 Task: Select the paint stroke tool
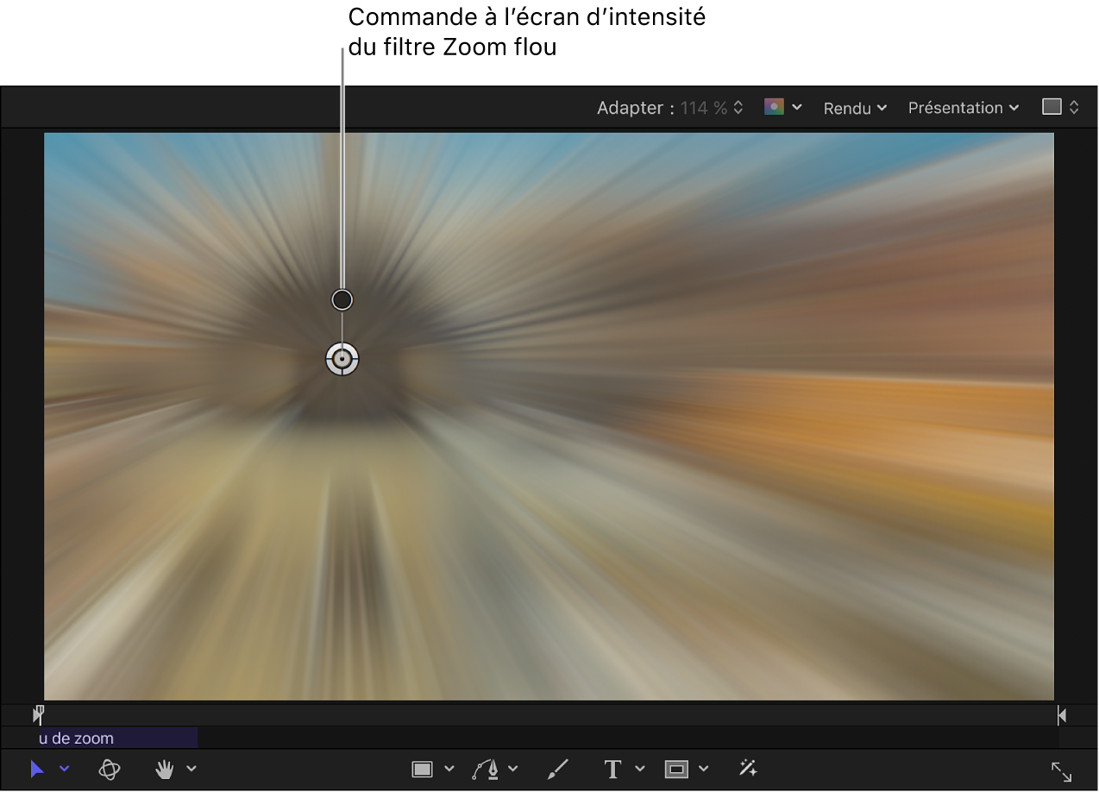tap(557, 768)
